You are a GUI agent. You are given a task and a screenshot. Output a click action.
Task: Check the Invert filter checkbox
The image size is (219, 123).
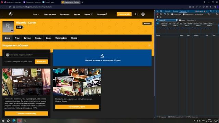[x=180, y=20]
